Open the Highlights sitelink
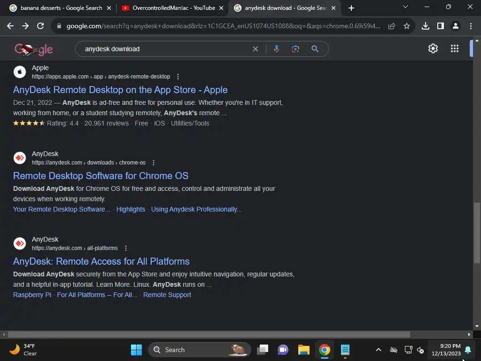 tap(131, 209)
